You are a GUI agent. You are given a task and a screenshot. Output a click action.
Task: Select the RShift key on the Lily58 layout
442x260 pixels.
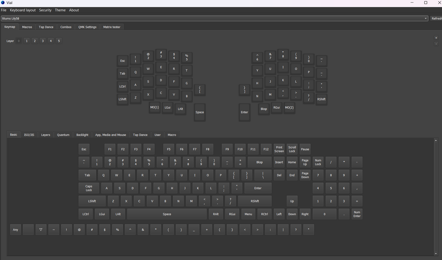(321, 99)
